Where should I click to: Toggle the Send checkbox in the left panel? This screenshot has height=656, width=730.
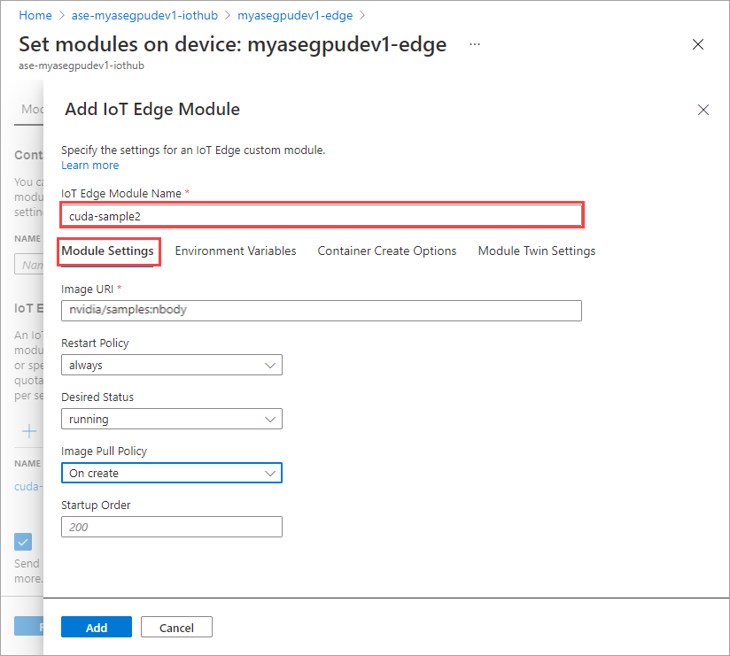click(x=23, y=541)
